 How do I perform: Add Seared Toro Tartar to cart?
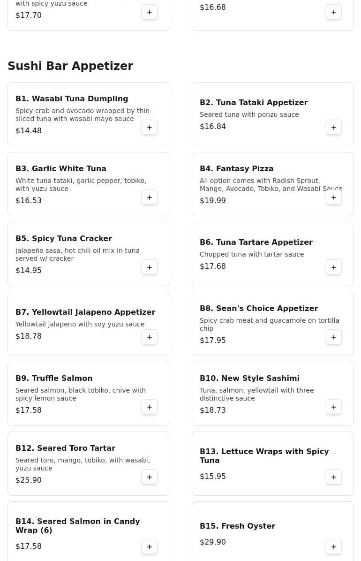pyautogui.click(x=150, y=477)
